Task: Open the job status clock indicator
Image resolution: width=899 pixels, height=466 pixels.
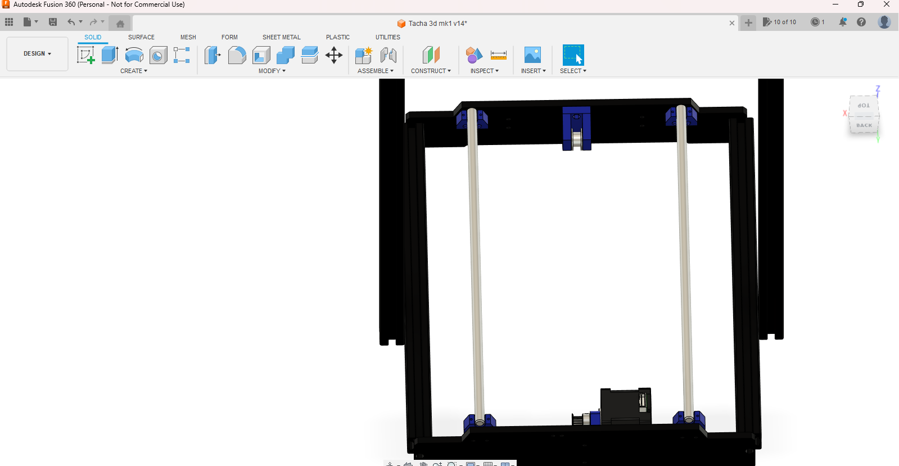Action: tap(817, 22)
